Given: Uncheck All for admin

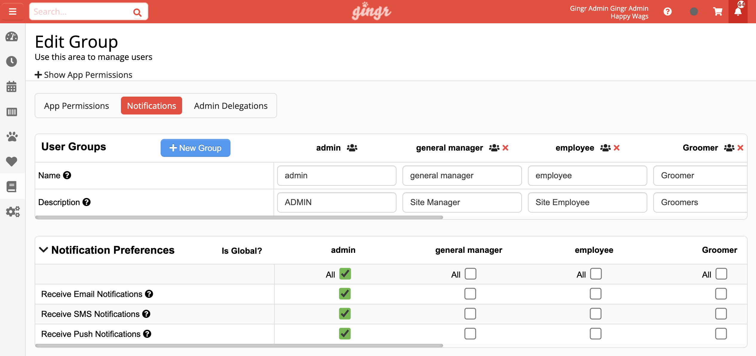Looking at the screenshot, I should pyautogui.click(x=345, y=274).
